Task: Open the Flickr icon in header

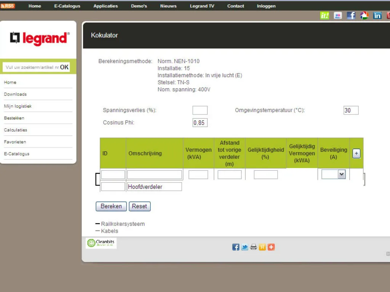Action: tap(337, 16)
